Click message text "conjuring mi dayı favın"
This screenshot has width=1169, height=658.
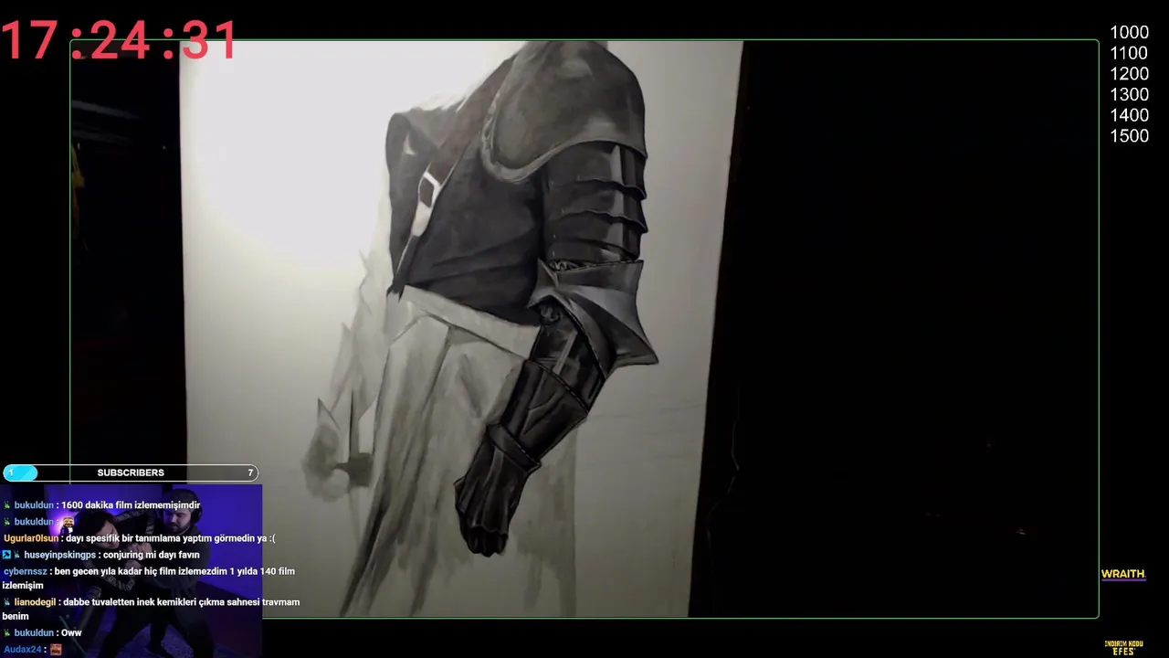pos(152,555)
